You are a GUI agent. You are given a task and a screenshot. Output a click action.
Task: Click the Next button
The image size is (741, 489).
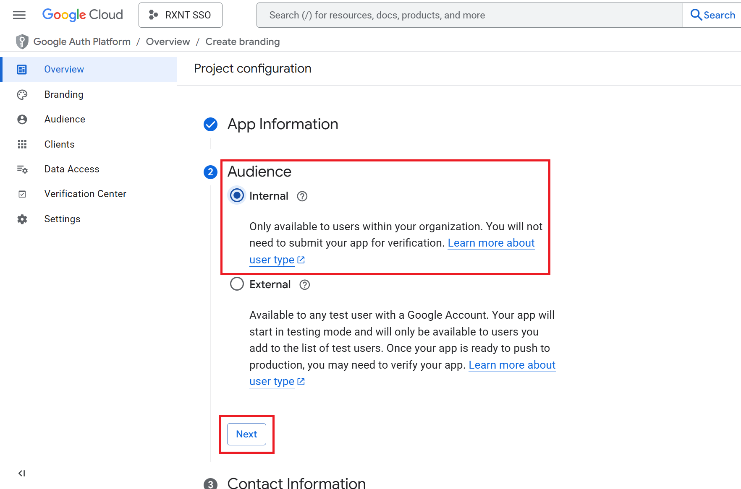click(246, 434)
